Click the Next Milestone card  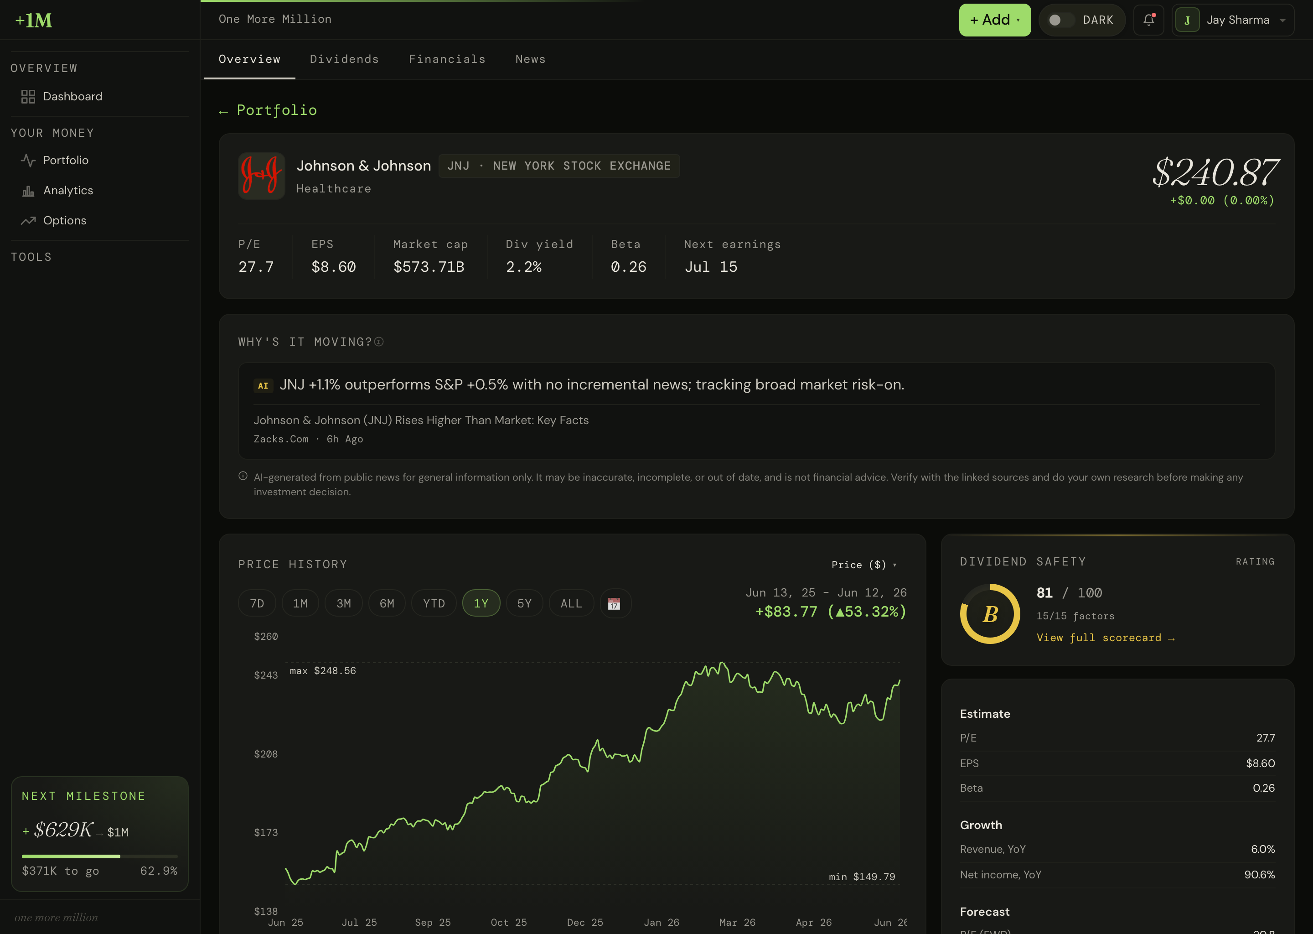[100, 834]
